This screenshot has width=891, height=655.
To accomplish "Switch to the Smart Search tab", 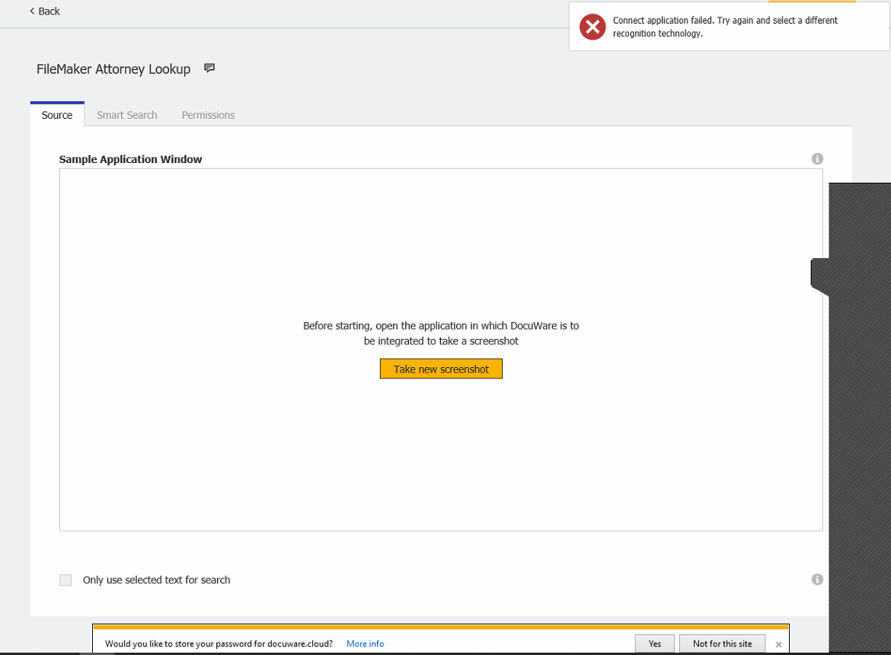I will coord(126,115).
